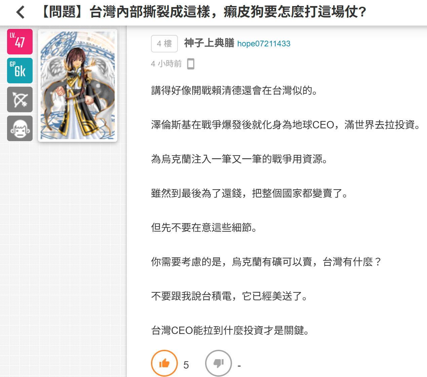Give the post a thumbs down

tap(219, 363)
